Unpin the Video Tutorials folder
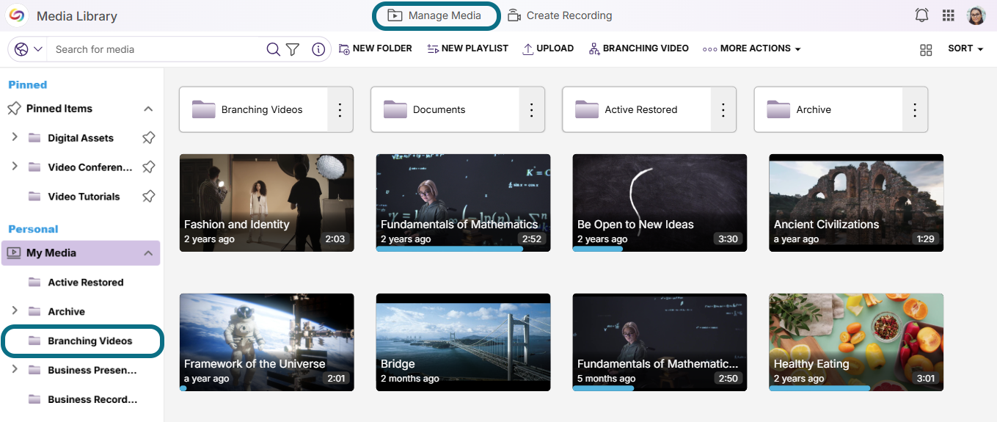The height and width of the screenshot is (422, 997). [x=148, y=197]
